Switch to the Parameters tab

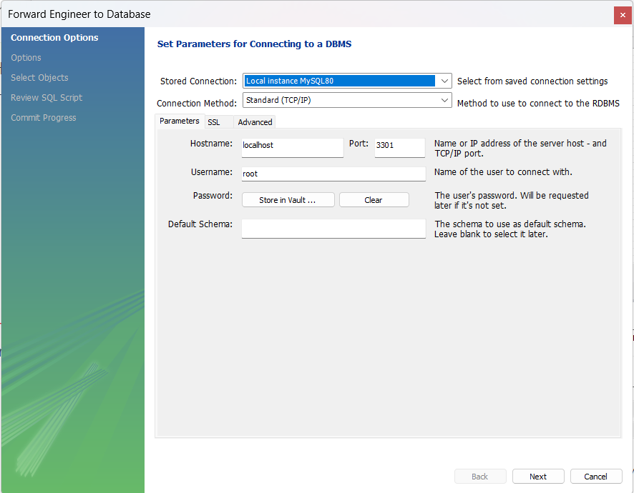[x=179, y=121]
